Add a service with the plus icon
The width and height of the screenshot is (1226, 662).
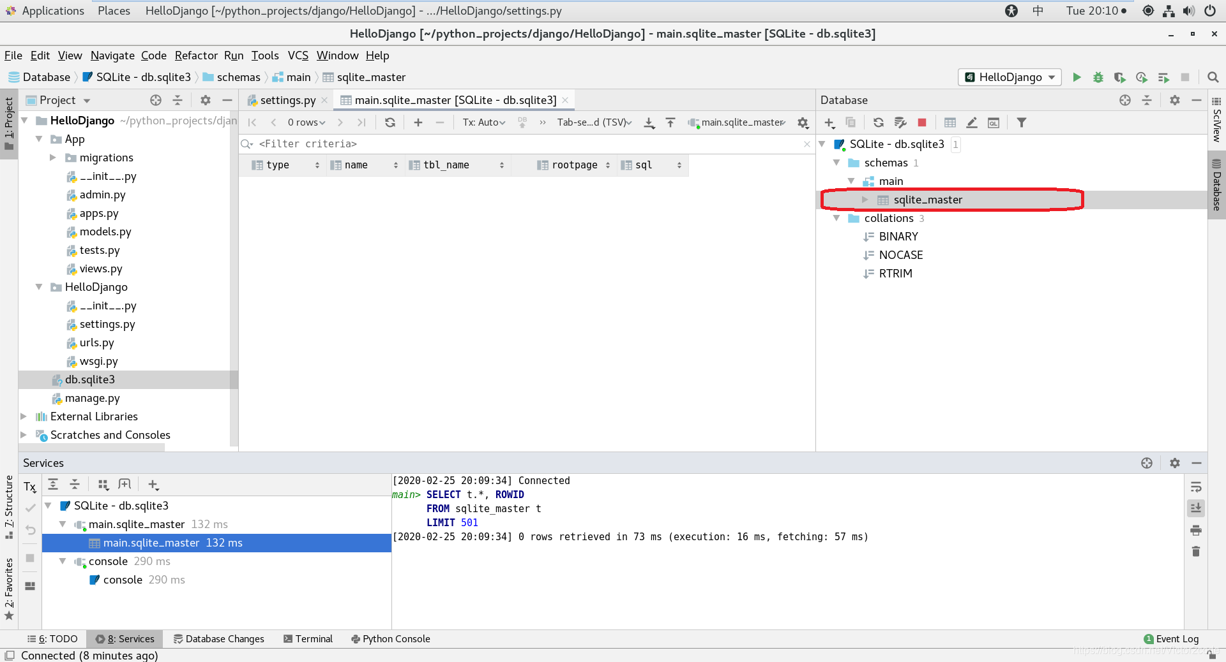(x=153, y=484)
